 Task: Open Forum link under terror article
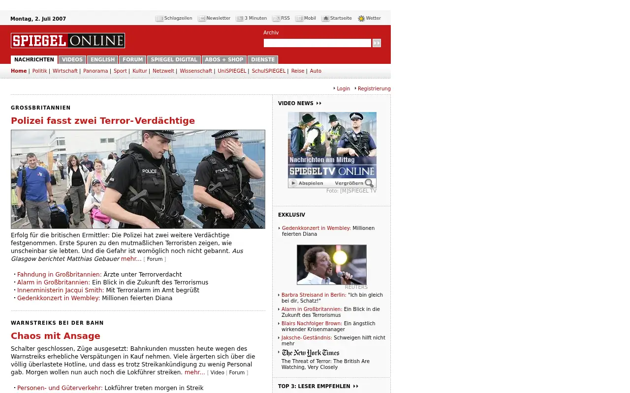coord(155,259)
